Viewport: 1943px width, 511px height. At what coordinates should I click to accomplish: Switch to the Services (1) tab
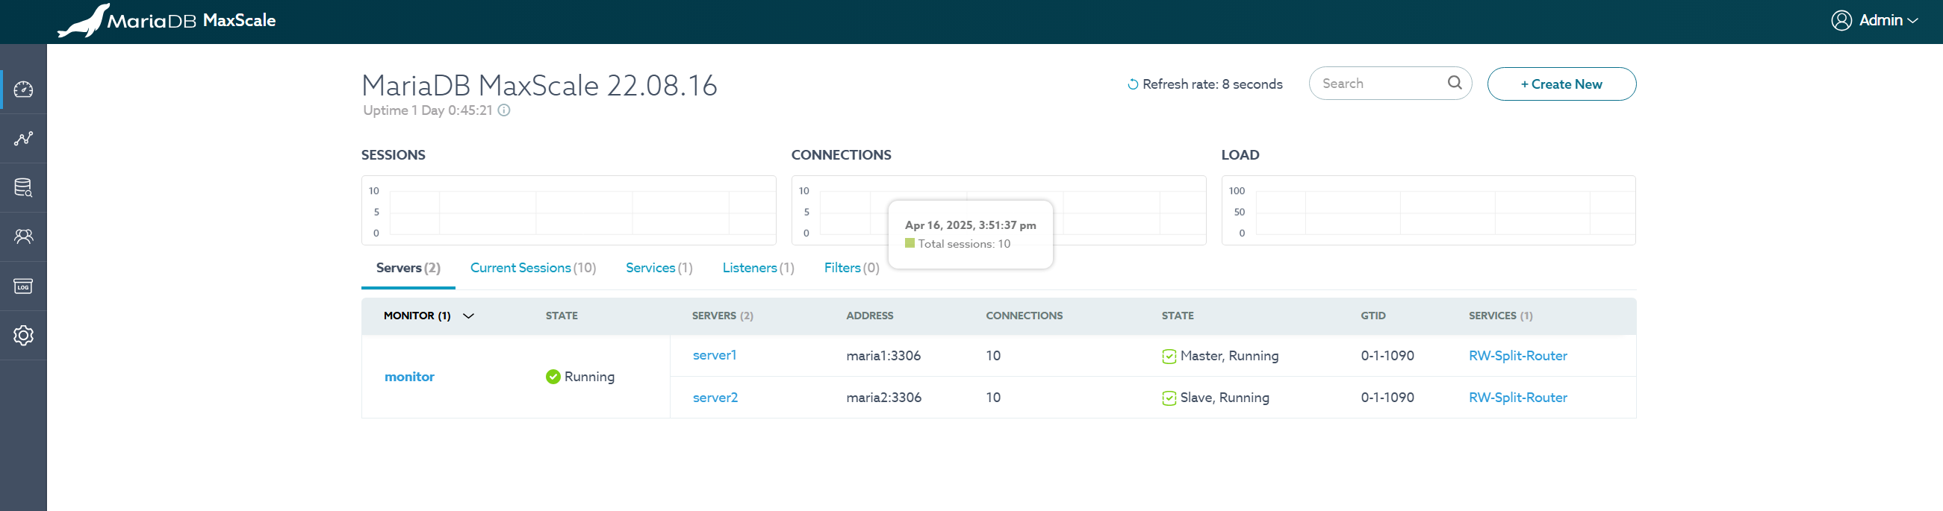[659, 268]
